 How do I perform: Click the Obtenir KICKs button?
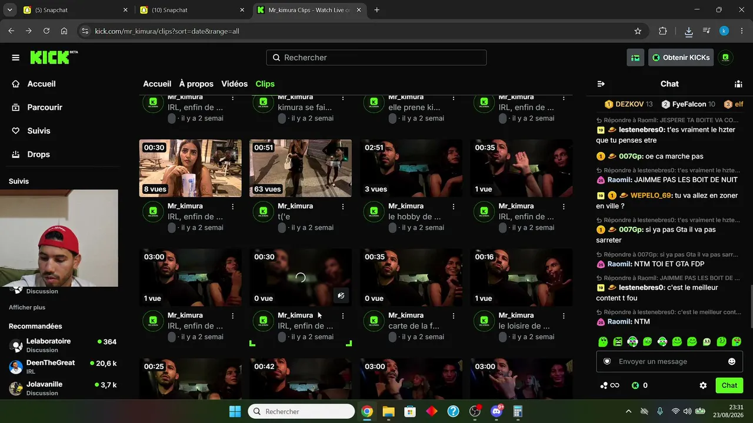point(681,58)
